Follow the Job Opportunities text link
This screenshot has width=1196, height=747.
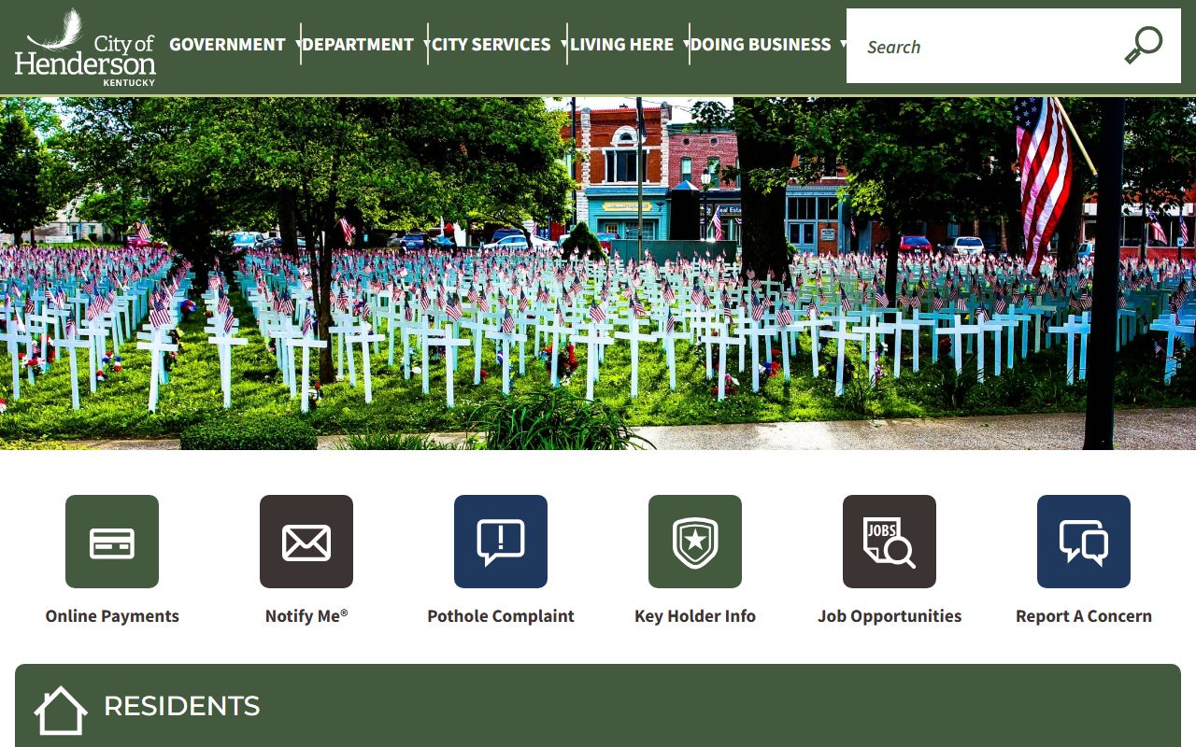(x=890, y=616)
